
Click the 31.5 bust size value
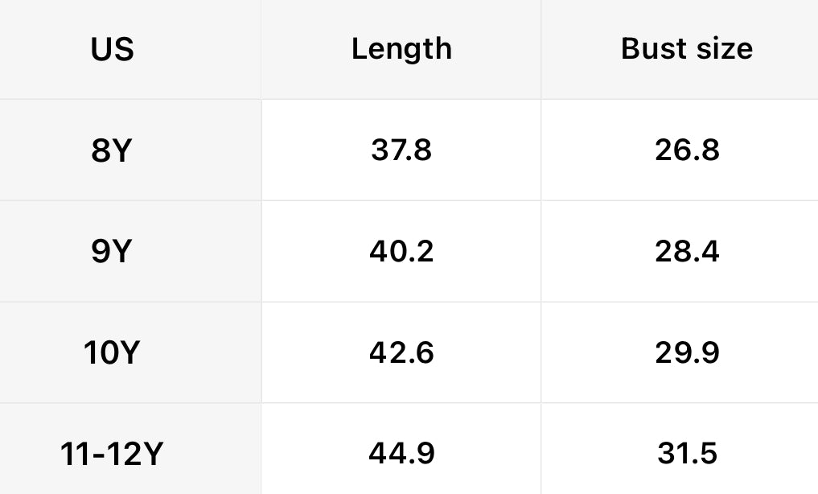coord(687,455)
